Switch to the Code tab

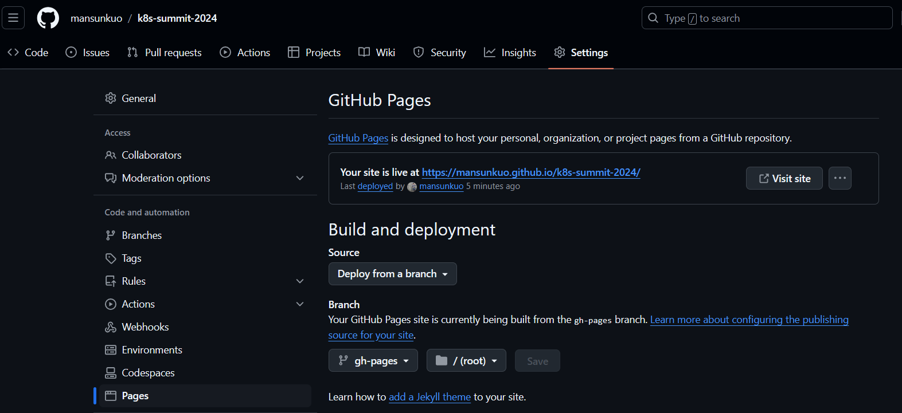pyautogui.click(x=28, y=52)
